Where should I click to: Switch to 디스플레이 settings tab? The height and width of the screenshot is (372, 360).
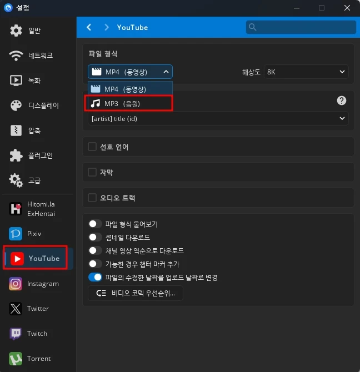pyautogui.click(x=38, y=105)
